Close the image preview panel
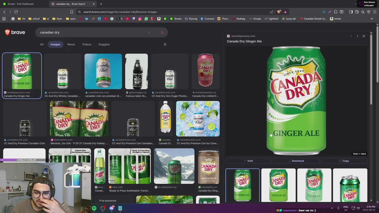The height and width of the screenshot is (213, 379). (x=364, y=36)
